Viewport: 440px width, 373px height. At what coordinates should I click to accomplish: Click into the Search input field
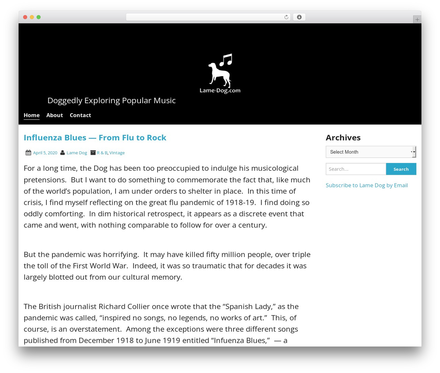tap(356, 169)
